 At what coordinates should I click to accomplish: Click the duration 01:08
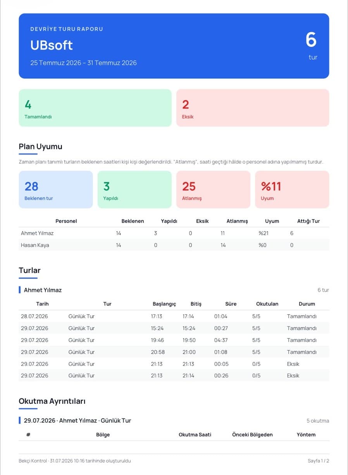click(x=221, y=352)
